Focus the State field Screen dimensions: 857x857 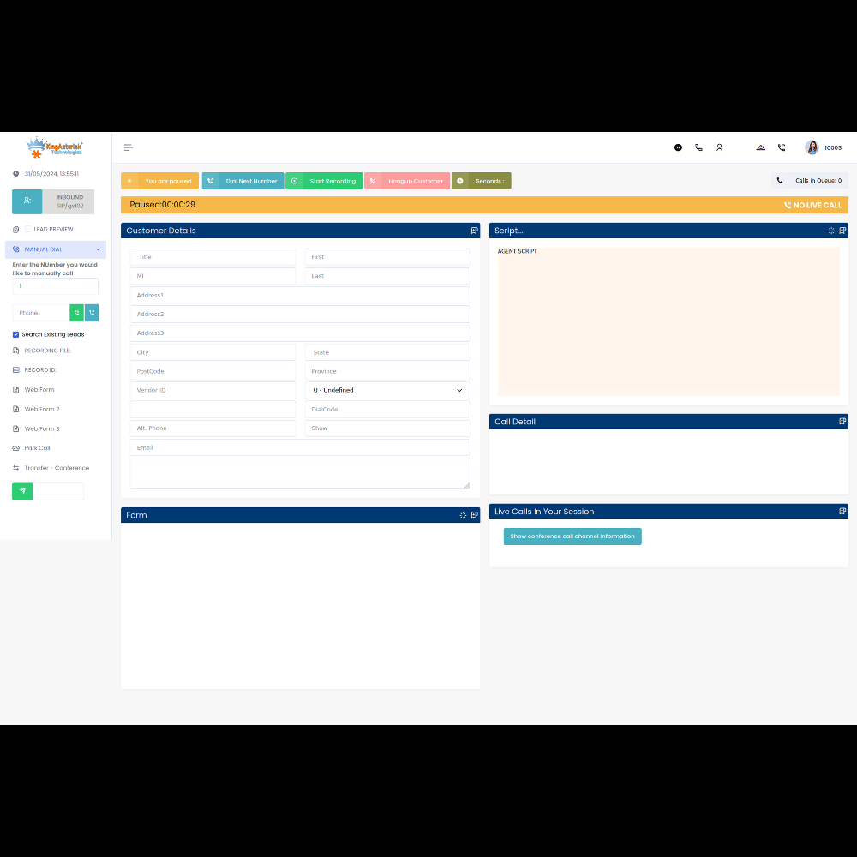pos(387,352)
